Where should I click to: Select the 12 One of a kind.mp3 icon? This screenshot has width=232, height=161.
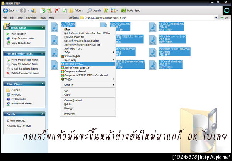(x=153, y=65)
